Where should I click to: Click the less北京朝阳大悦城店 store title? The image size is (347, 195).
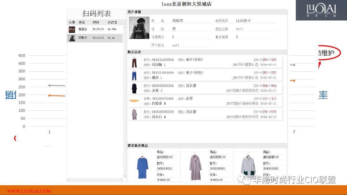click(186, 4)
